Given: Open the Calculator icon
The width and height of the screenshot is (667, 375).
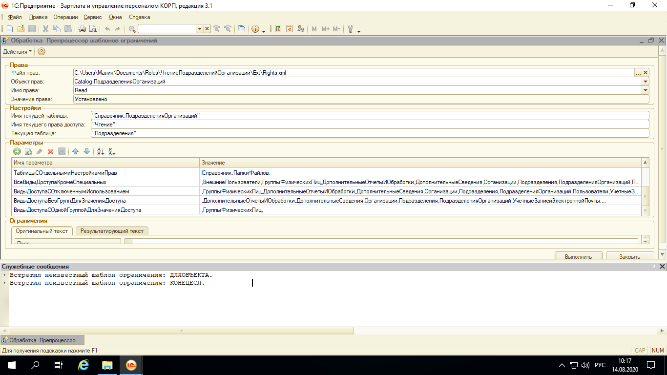Looking at the screenshot, I should [278, 29].
